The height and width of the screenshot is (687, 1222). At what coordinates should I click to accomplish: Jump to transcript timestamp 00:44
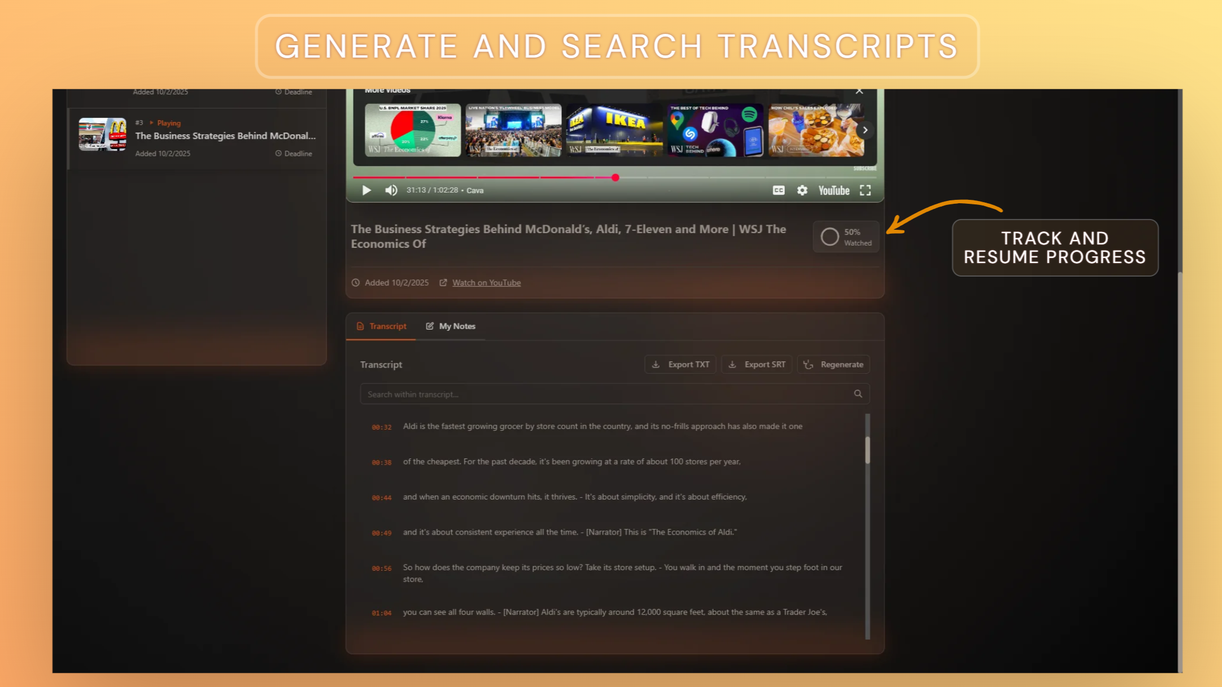[381, 498]
